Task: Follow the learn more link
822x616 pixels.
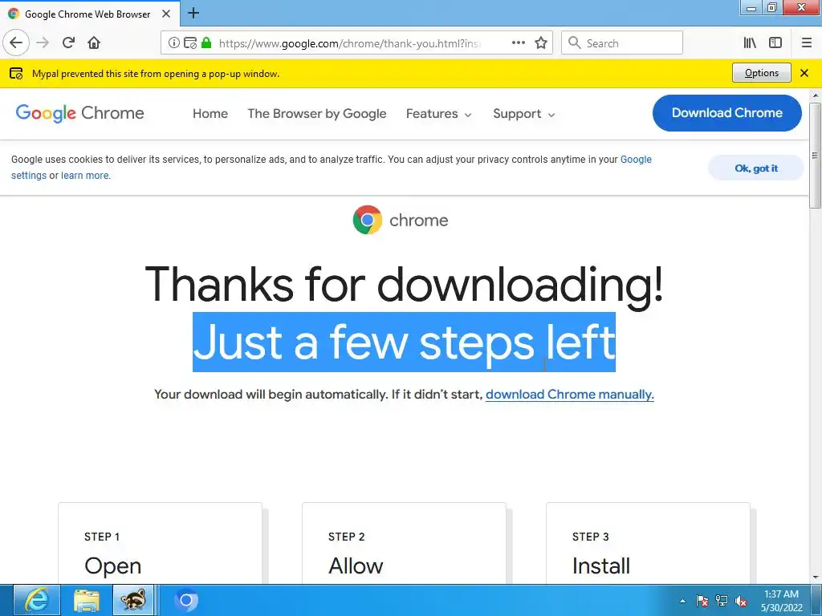Action: tap(85, 176)
